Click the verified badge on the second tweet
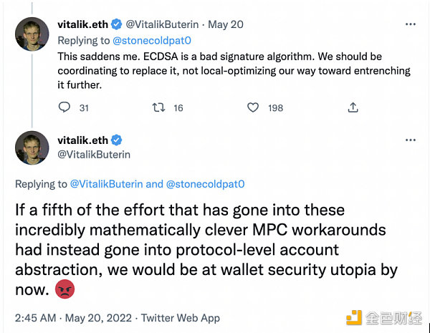Viewport: 430px width, 333px height. tap(117, 140)
